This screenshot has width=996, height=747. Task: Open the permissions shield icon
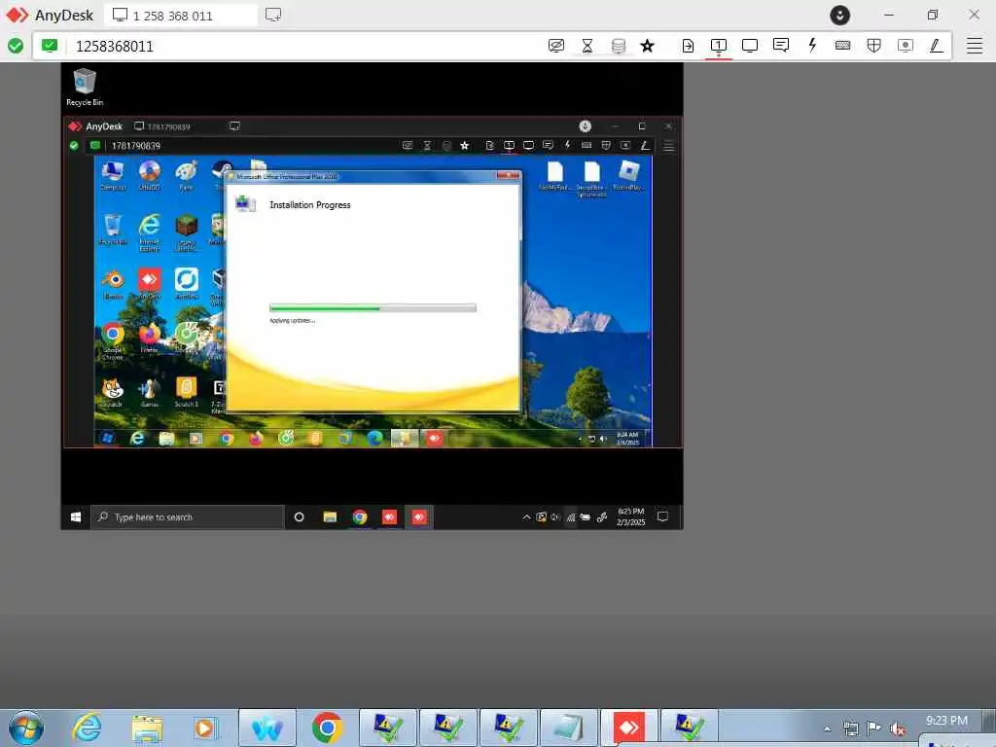click(x=874, y=46)
